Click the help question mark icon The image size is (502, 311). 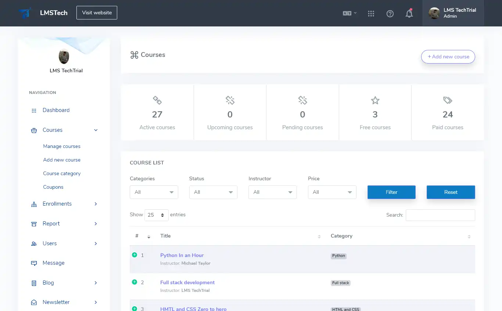coord(390,14)
